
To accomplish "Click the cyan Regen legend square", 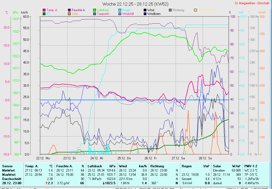I will point(120,10).
